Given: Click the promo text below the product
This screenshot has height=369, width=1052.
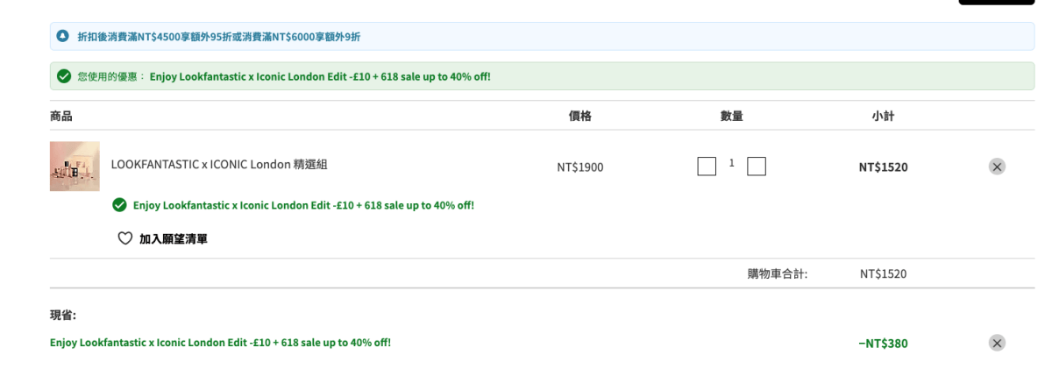Looking at the screenshot, I should [303, 205].
